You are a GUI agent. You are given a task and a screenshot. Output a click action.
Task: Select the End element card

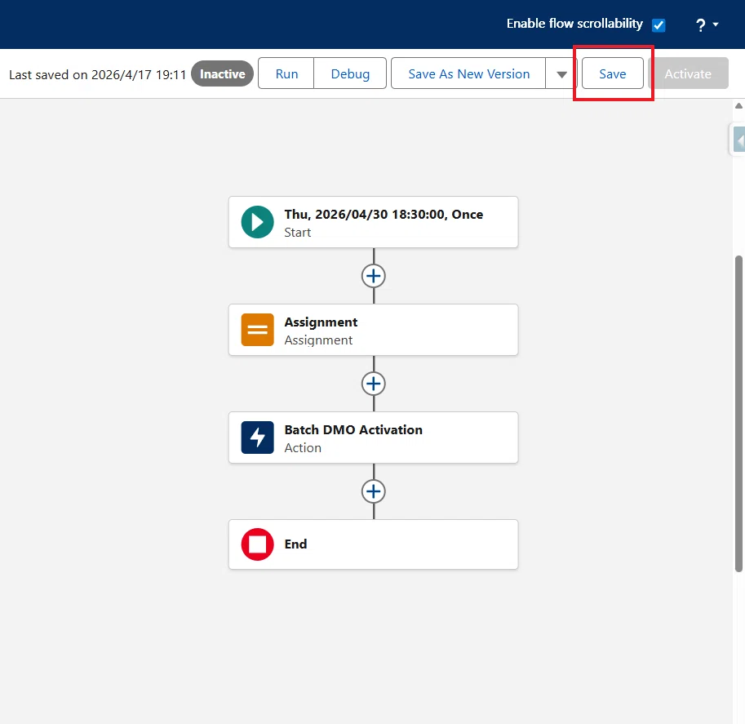click(x=374, y=544)
